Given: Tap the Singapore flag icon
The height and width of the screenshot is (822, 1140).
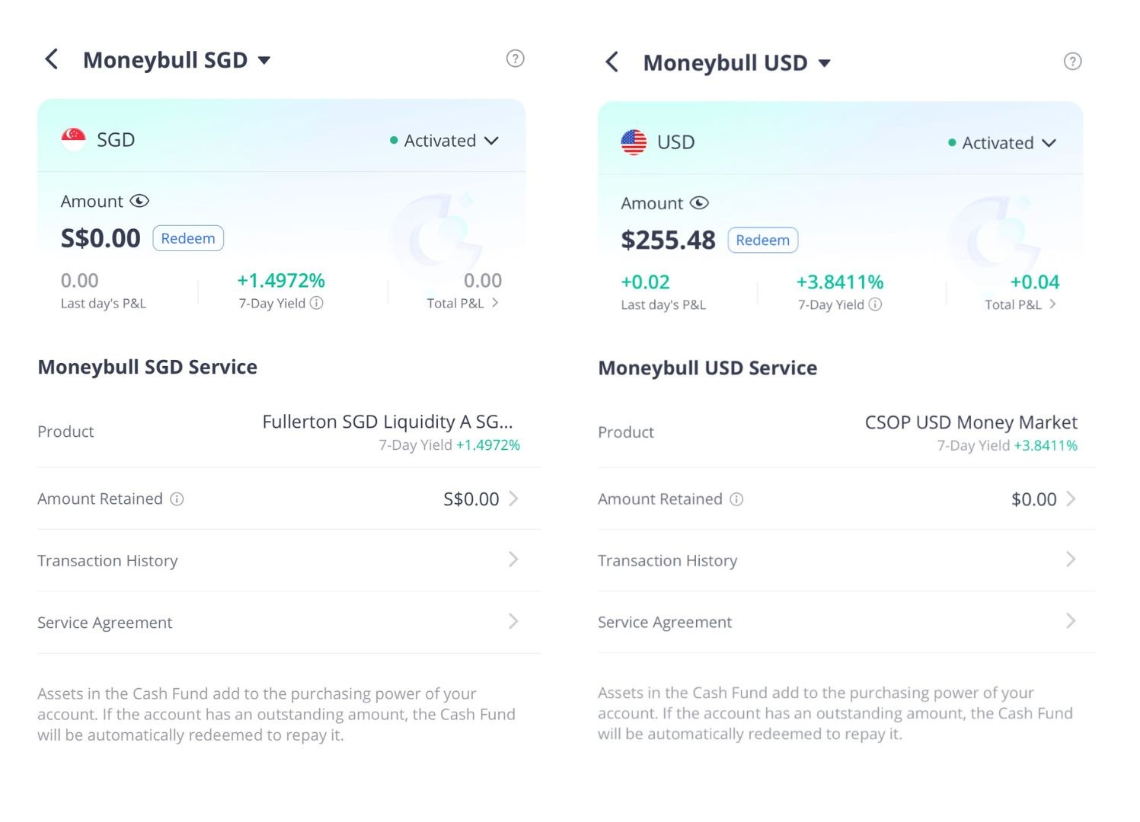Looking at the screenshot, I should tap(72, 139).
